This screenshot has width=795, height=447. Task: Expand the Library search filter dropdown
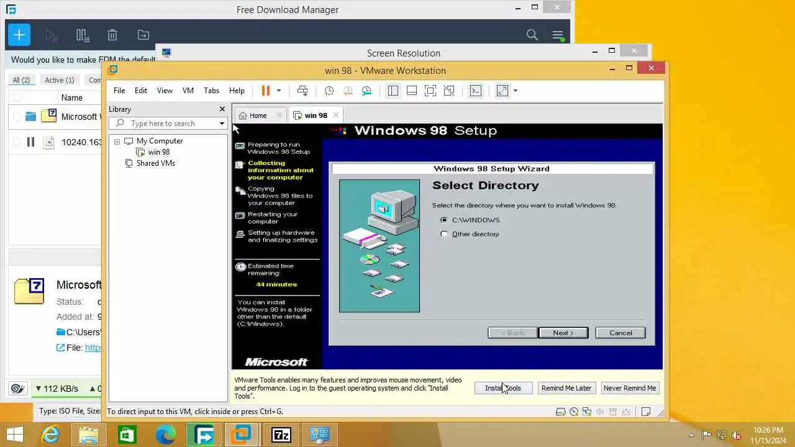pyautogui.click(x=222, y=124)
